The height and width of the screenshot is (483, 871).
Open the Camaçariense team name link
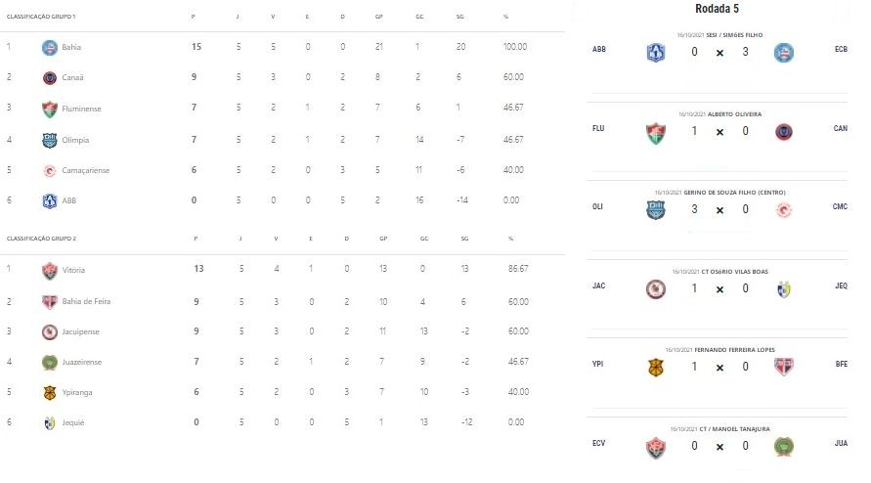tap(86, 170)
